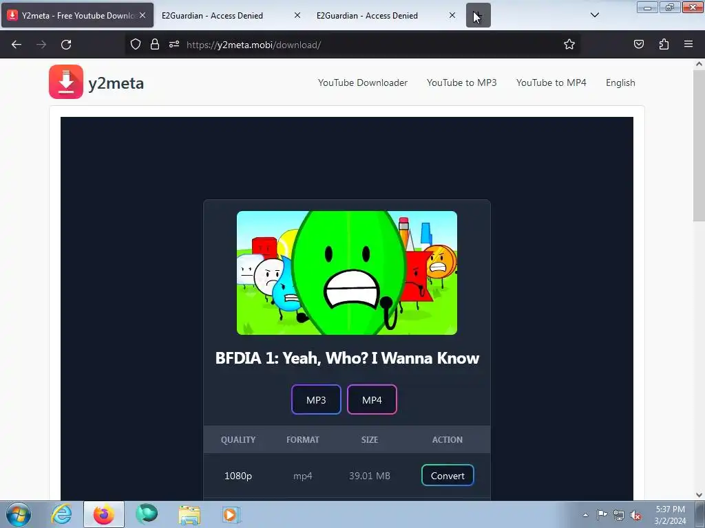Select the MP3 format button
This screenshot has height=528, width=705.
316,399
